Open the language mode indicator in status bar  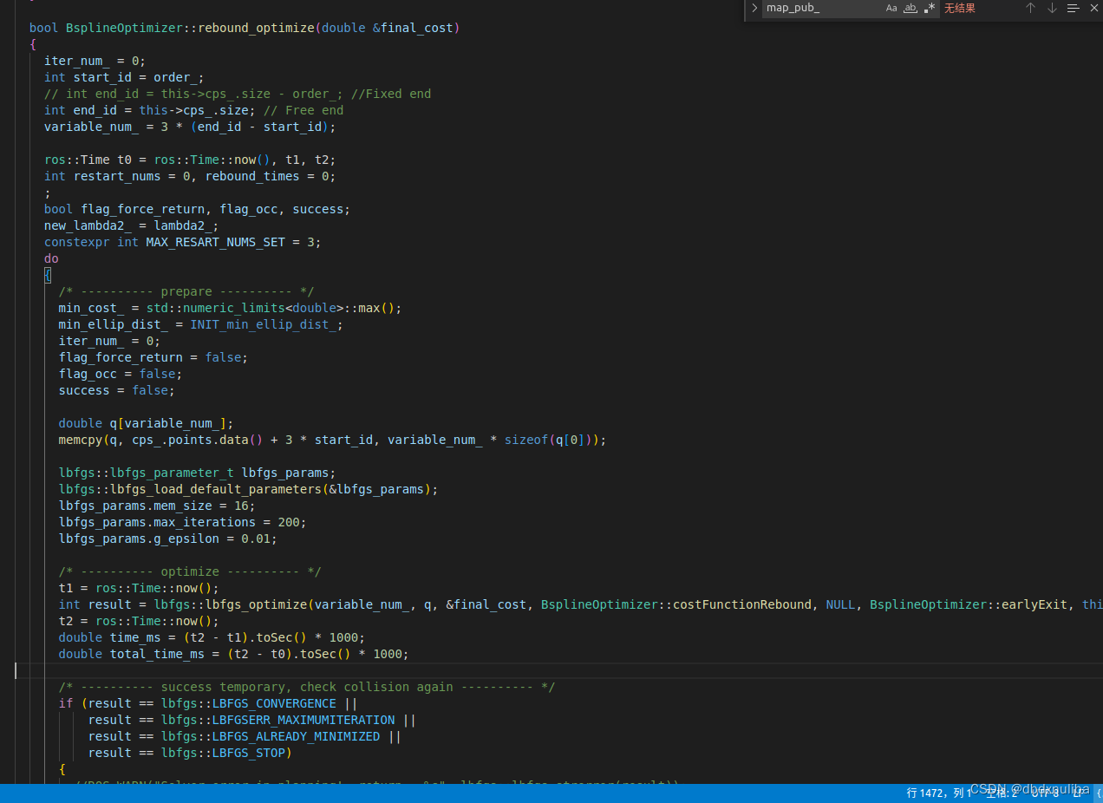[x=1097, y=791]
